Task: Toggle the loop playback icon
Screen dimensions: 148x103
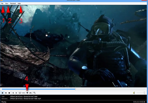Action: coord(20,93)
